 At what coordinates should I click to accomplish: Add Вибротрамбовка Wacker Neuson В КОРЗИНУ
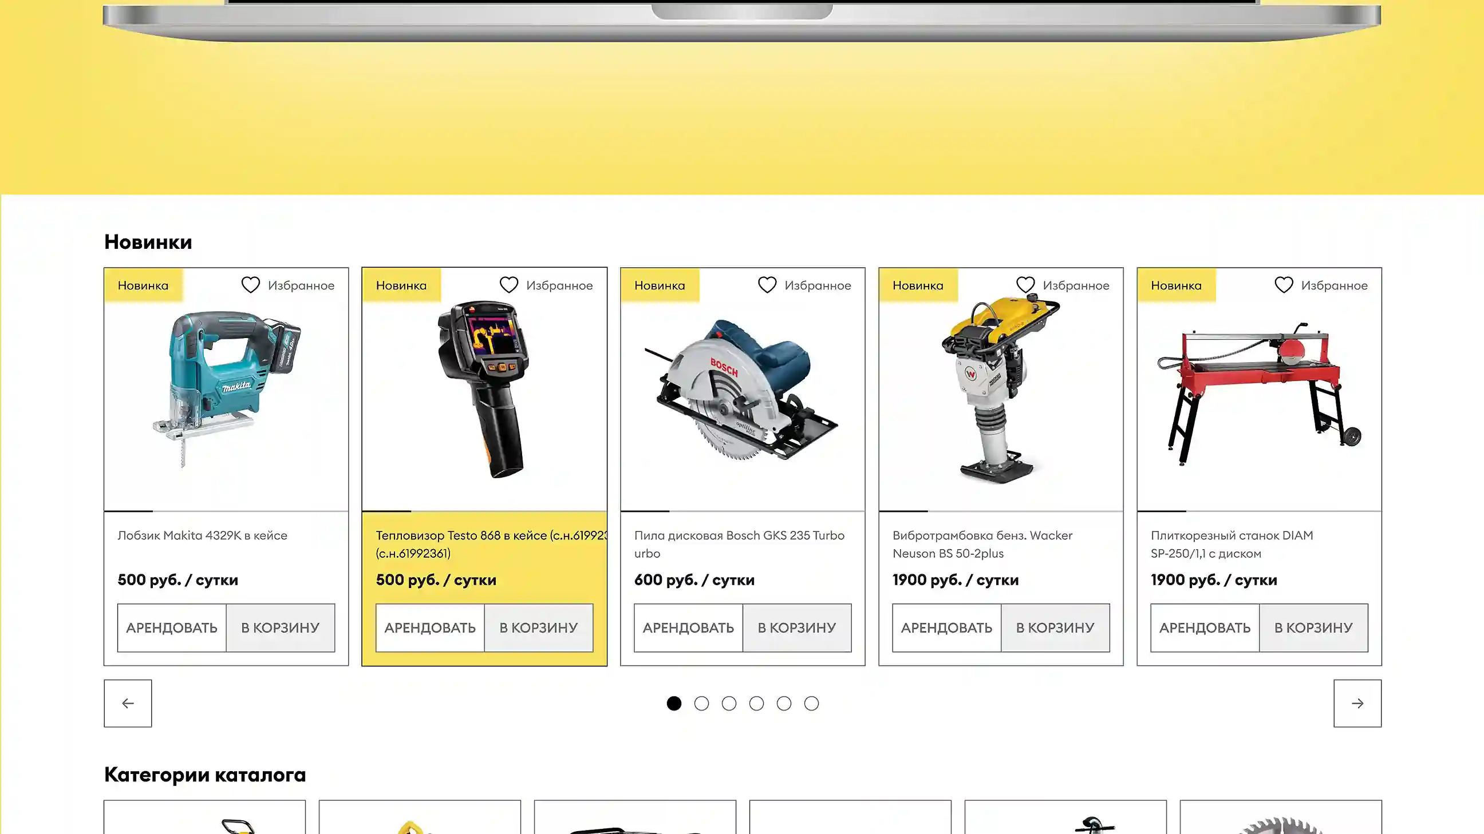(x=1055, y=628)
